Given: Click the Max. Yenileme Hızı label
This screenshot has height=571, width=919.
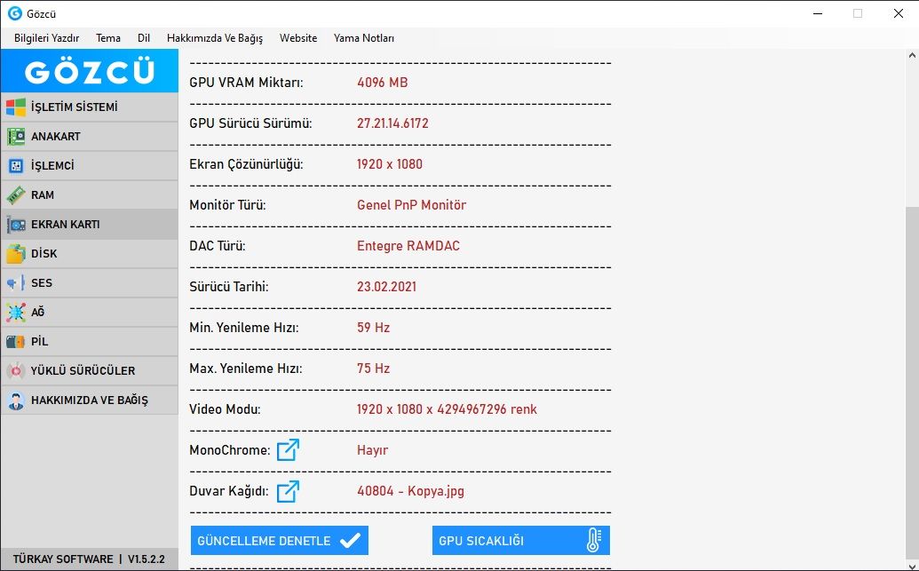Looking at the screenshot, I should coord(246,369).
